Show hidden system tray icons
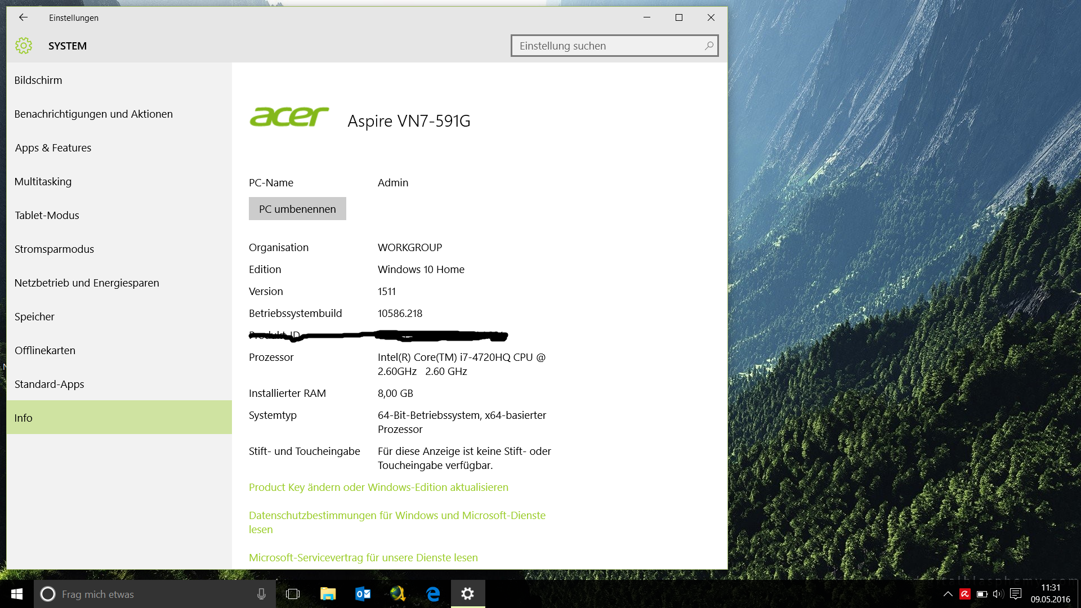Viewport: 1081px width, 608px height. pyautogui.click(x=948, y=594)
